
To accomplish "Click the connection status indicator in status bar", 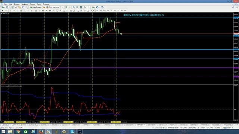I will 228,128.
